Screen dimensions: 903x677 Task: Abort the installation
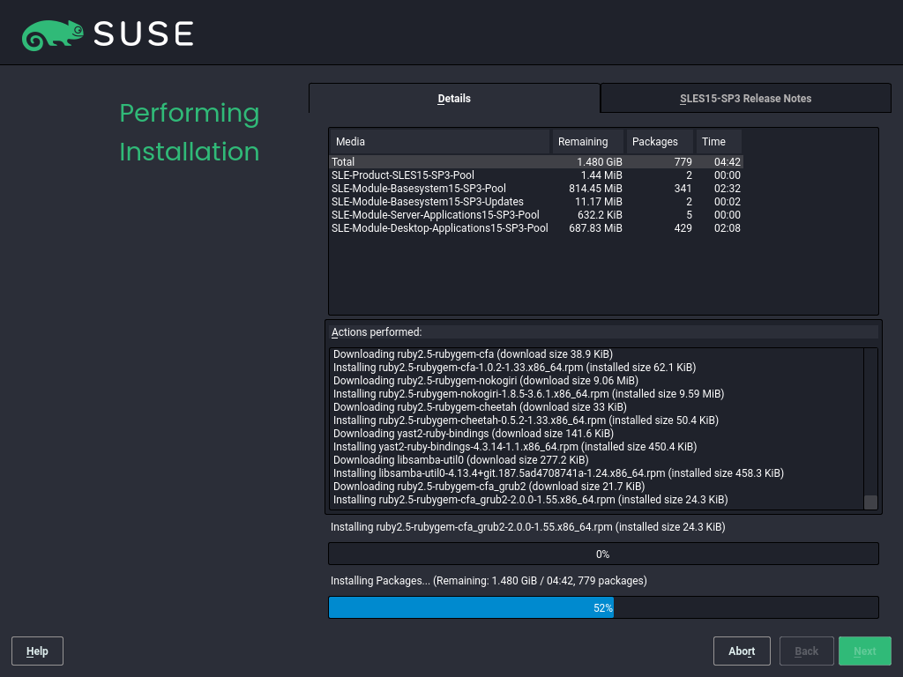tap(742, 651)
